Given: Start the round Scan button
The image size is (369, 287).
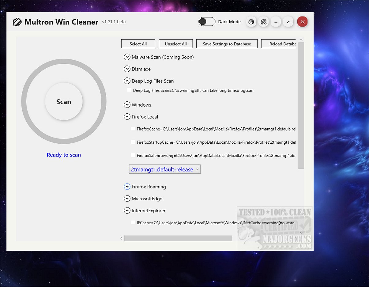Looking at the screenshot, I should [x=64, y=102].
